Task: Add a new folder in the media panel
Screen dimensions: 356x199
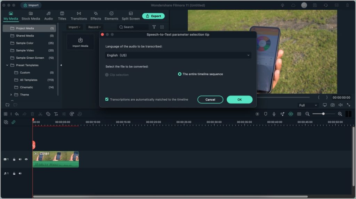Action: tap(8, 105)
